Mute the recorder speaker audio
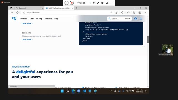178x100 pixels. click(x=94, y=3)
